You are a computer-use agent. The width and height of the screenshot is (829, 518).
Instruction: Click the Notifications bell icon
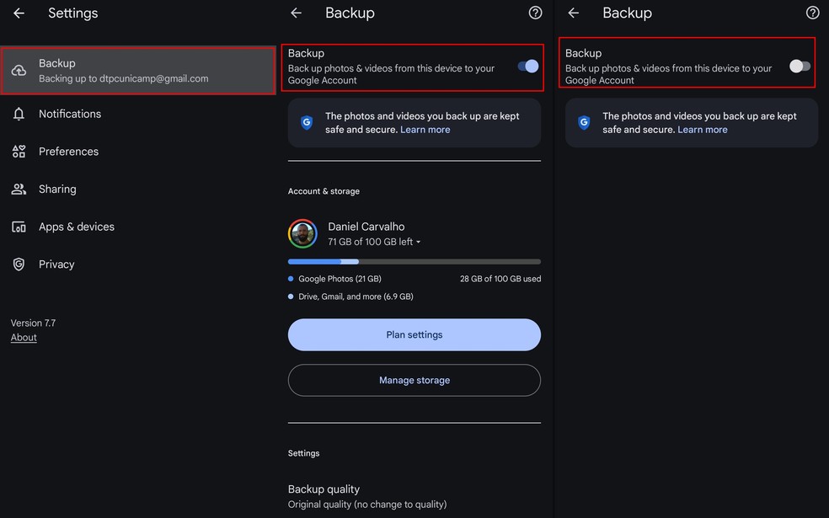click(x=19, y=114)
